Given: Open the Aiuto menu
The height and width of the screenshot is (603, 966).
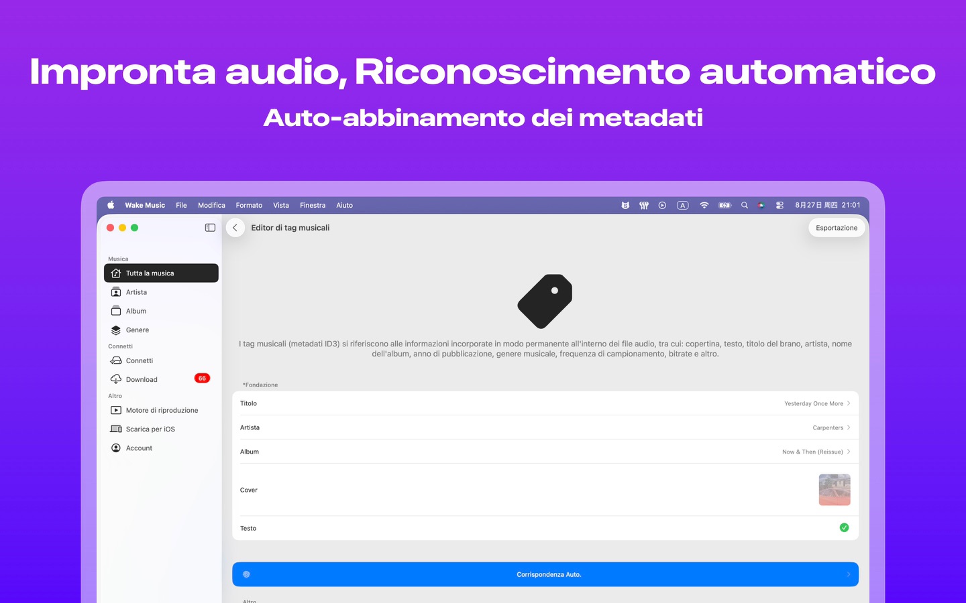Looking at the screenshot, I should 344,205.
